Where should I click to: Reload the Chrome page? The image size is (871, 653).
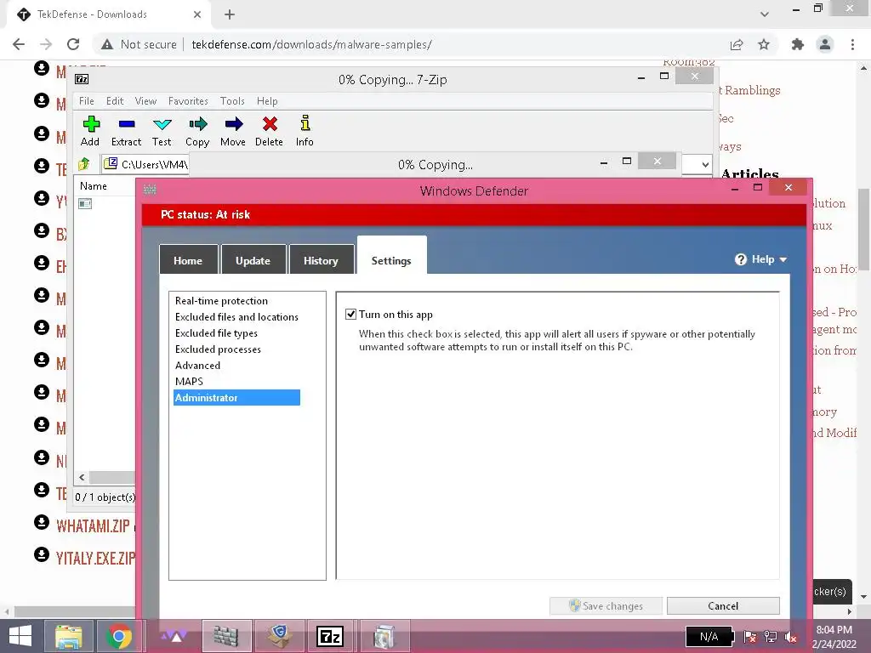point(73,44)
